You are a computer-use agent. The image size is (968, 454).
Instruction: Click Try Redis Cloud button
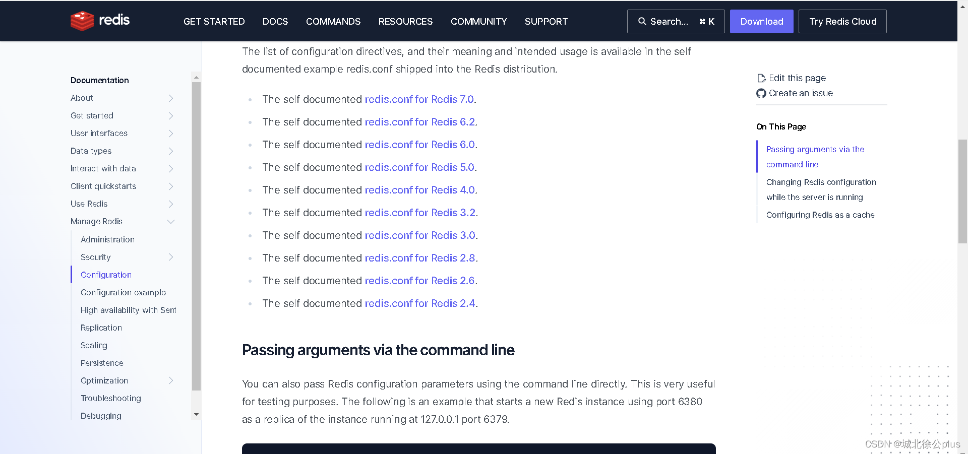tap(842, 21)
